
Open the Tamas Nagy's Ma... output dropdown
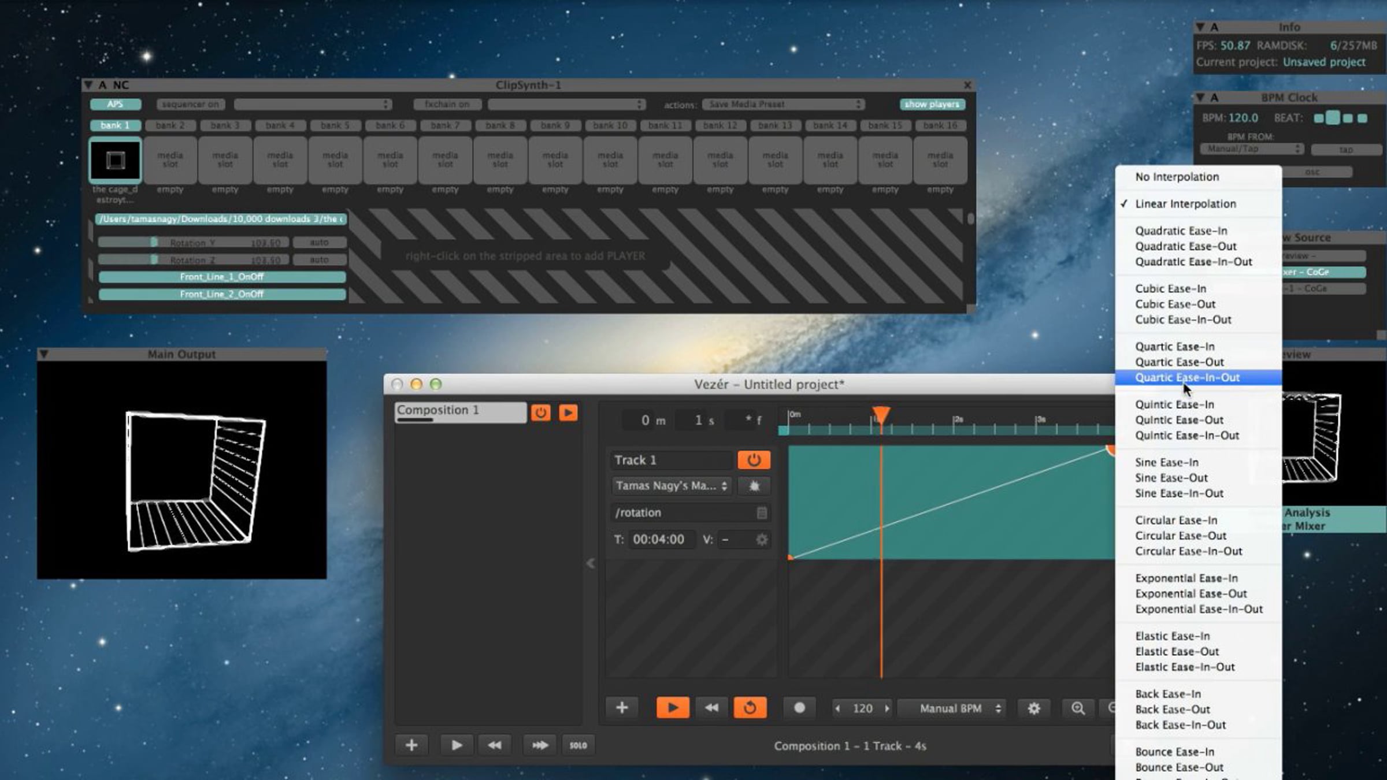click(671, 486)
